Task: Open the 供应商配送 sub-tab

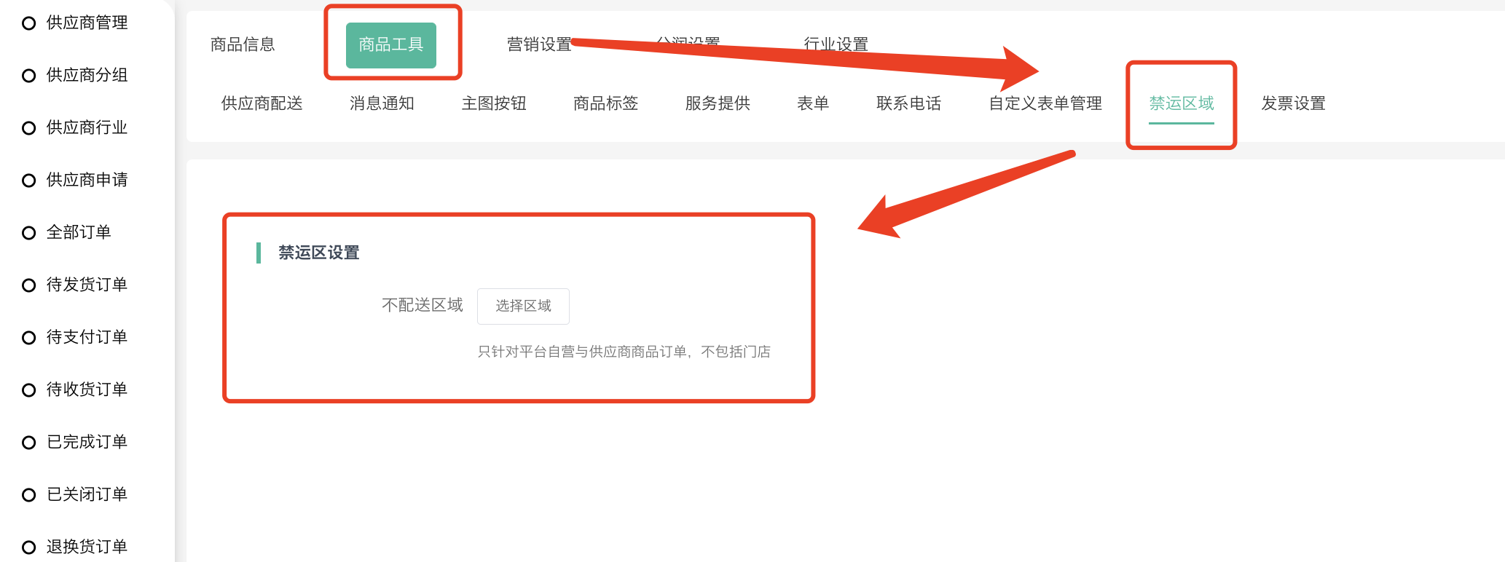Action: pos(262,103)
